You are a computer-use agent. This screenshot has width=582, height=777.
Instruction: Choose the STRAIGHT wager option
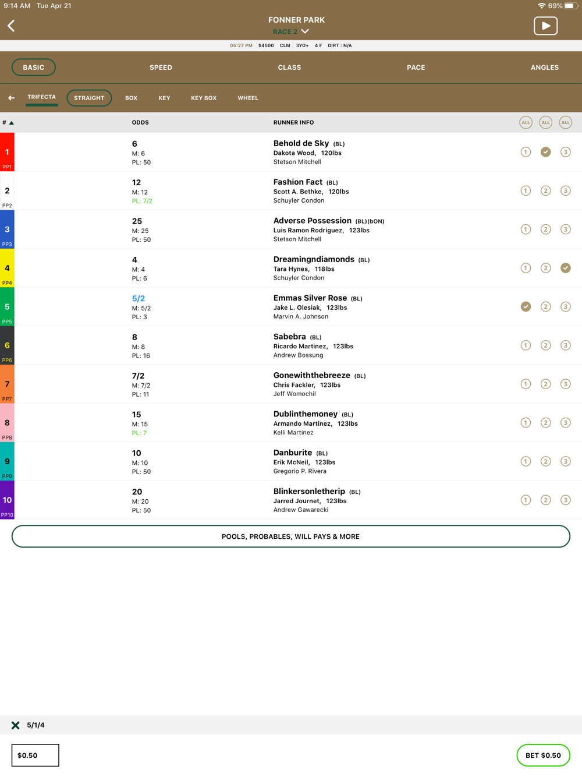tap(89, 98)
